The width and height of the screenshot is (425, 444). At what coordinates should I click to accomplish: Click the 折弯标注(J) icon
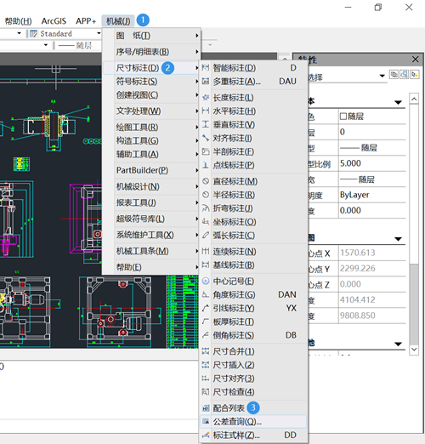pyautogui.click(x=206, y=208)
